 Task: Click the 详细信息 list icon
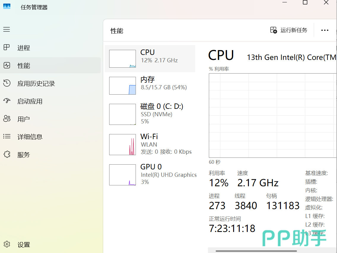pyautogui.click(x=7, y=136)
